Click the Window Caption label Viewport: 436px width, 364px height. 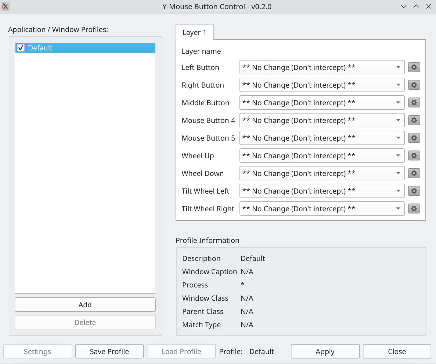pos(210,272)
